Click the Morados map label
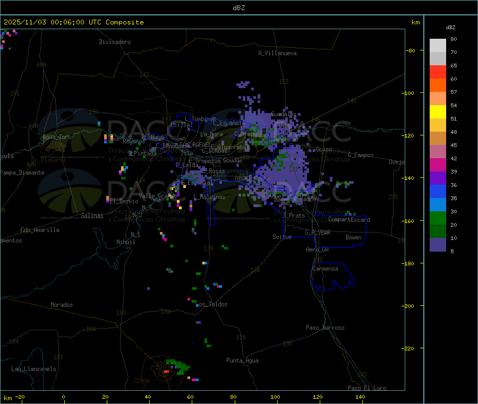 [62, 305]
